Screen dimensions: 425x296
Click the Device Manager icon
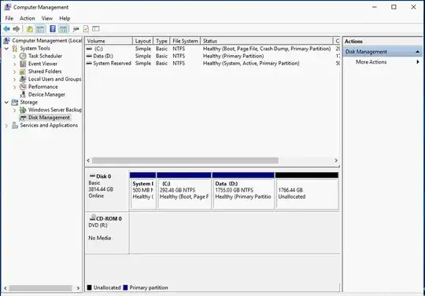click(23, 95)
